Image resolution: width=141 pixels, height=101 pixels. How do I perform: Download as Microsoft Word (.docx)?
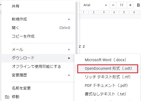point(107,60)
